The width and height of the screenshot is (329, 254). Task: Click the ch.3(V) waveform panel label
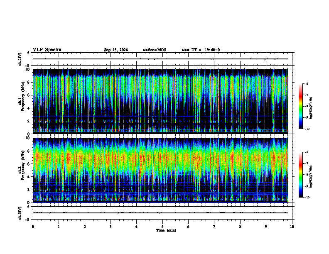20,213
